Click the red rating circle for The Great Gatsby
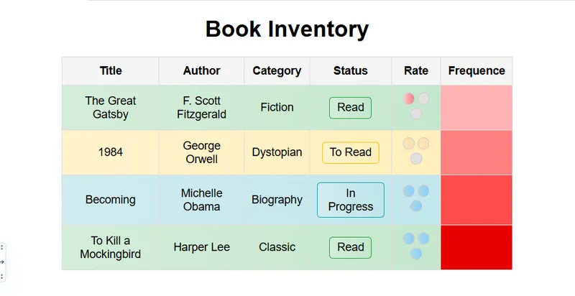The height and width of the screenshot is (296, 575). click(409, 98)
